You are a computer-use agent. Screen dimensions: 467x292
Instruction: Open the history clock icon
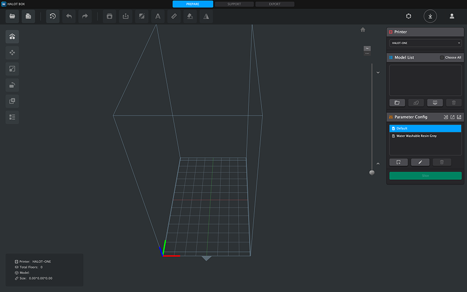(53, 16)
